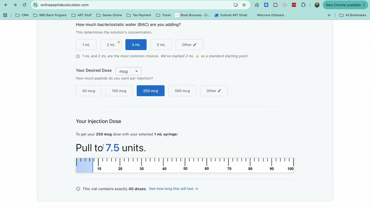Open the Chrome profile avatar
This screenshot has width=370, height=208.
(x=317, y=5)
